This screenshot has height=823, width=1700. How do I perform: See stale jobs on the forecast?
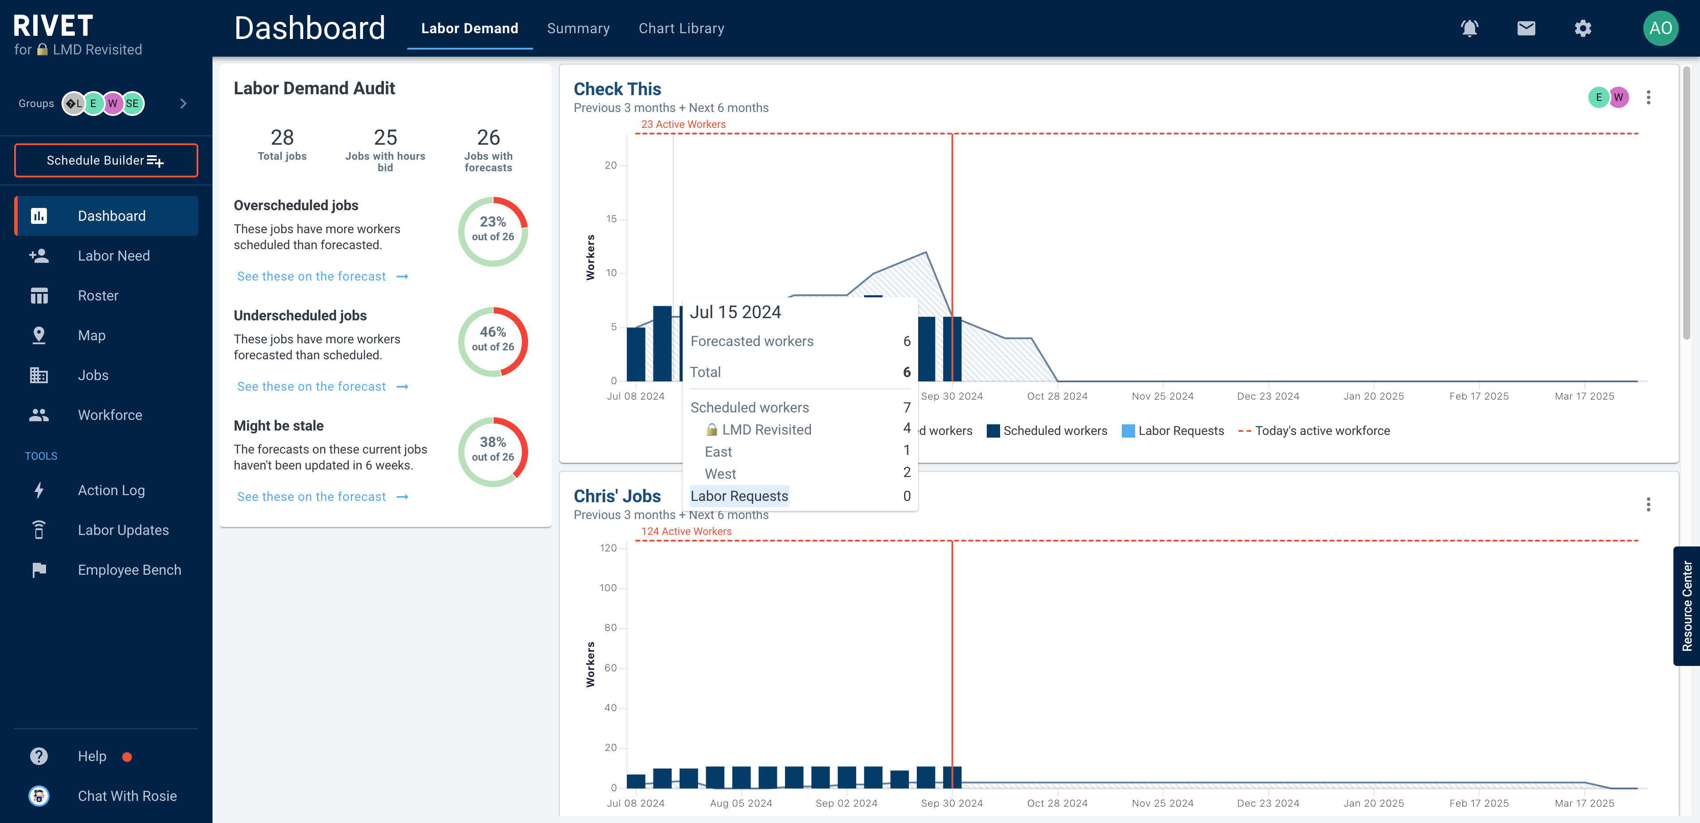[323, 496]
